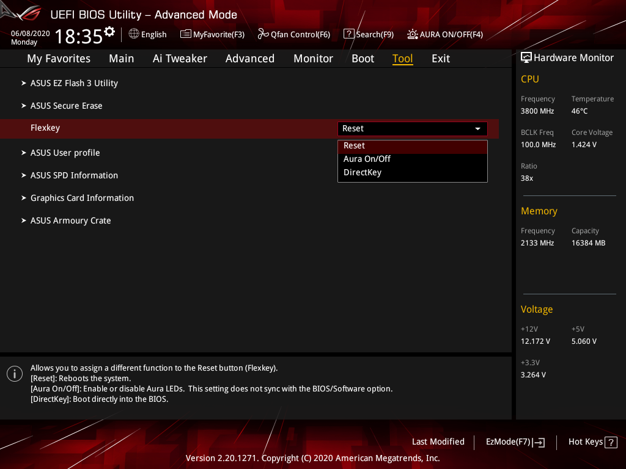Click CPU temperature value 46°C
Screen dimensions: 626x469
point(580,111)
